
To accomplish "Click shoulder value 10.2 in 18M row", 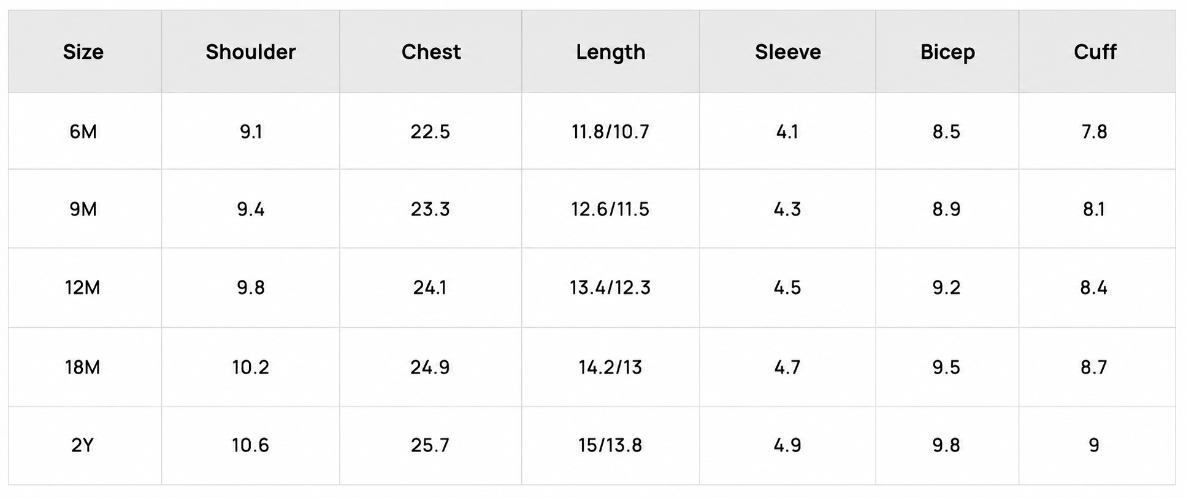I will pyautogui.click(x=250, y=367).
